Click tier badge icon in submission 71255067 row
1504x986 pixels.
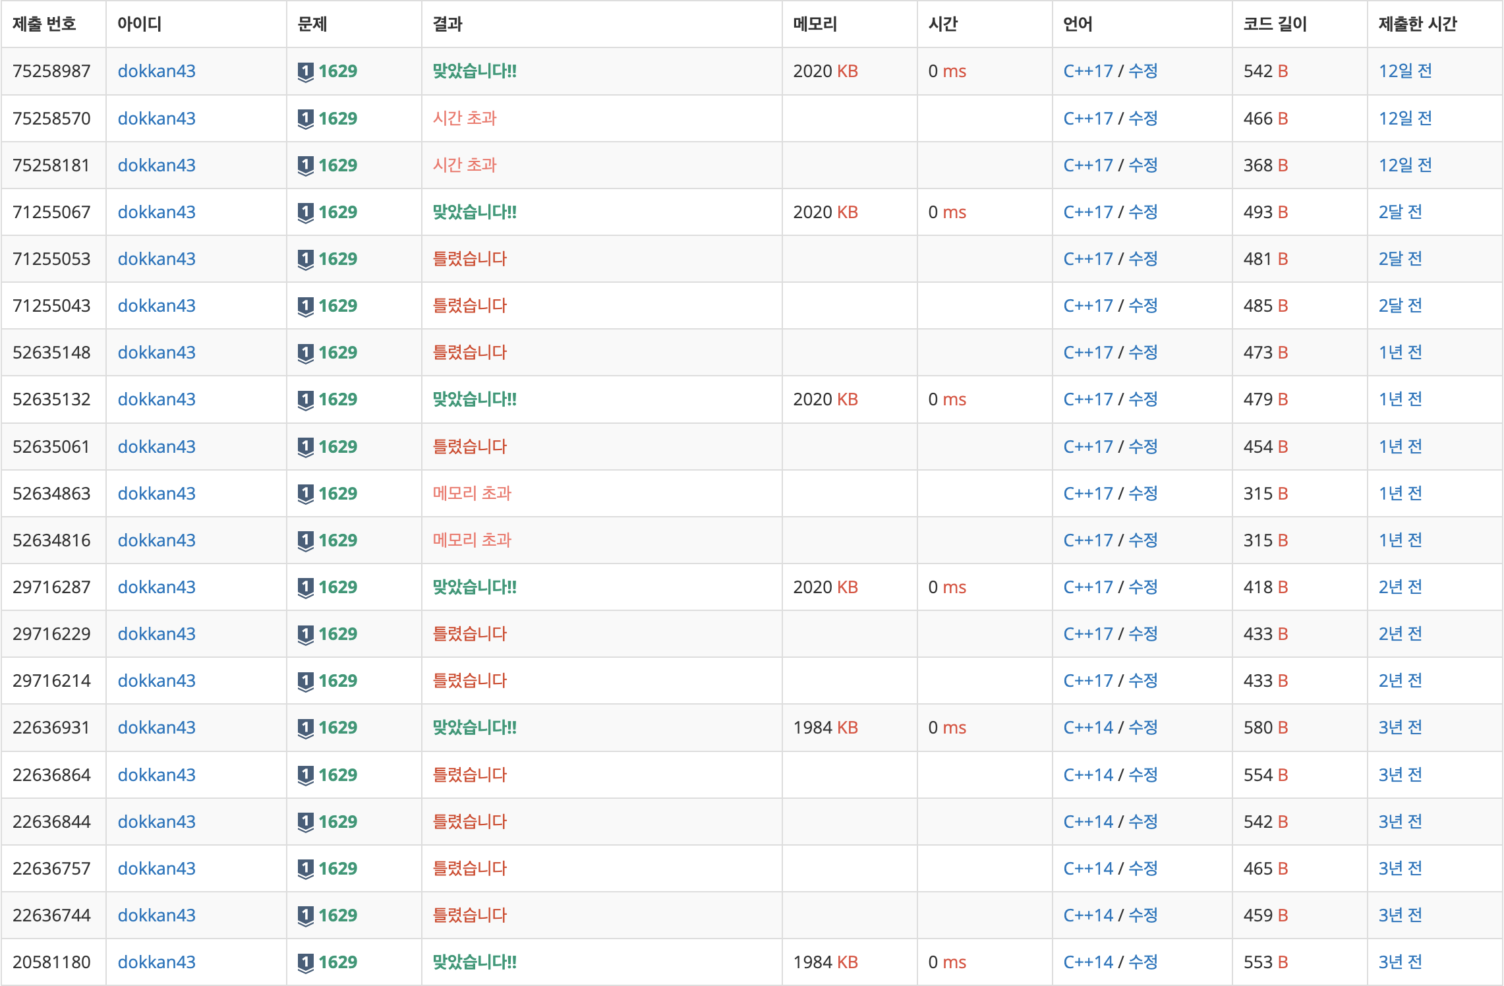(x=305, y=212)
